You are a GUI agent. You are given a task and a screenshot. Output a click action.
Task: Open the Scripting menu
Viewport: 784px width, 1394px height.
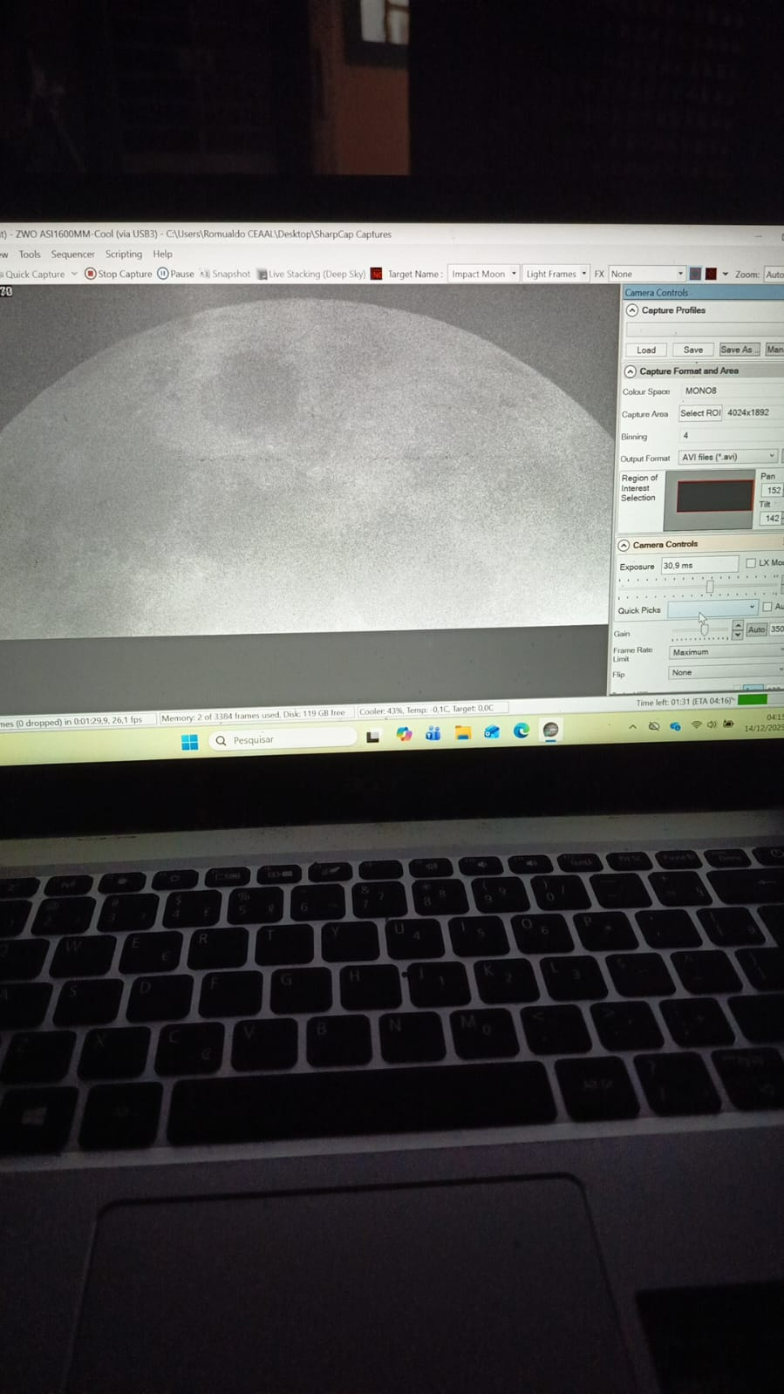pos(123,255)
